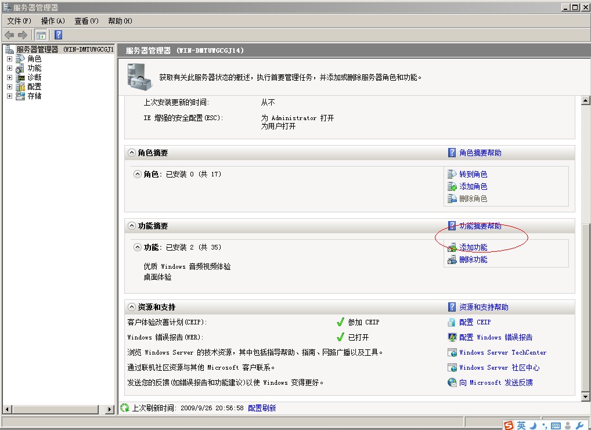Screen dimensions: 591x430
Task: Click the 添加功能 icon
Action: [452, 247]
